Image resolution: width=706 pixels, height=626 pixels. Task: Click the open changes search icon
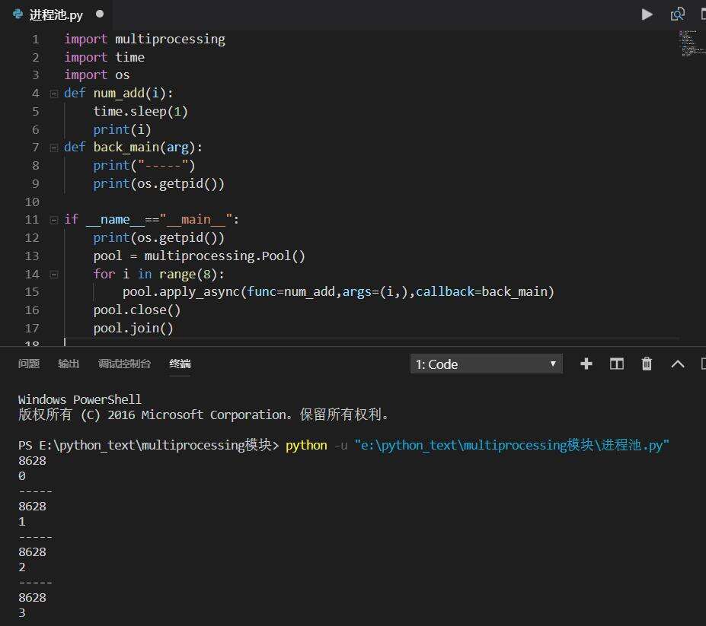[x=677, y=14]
